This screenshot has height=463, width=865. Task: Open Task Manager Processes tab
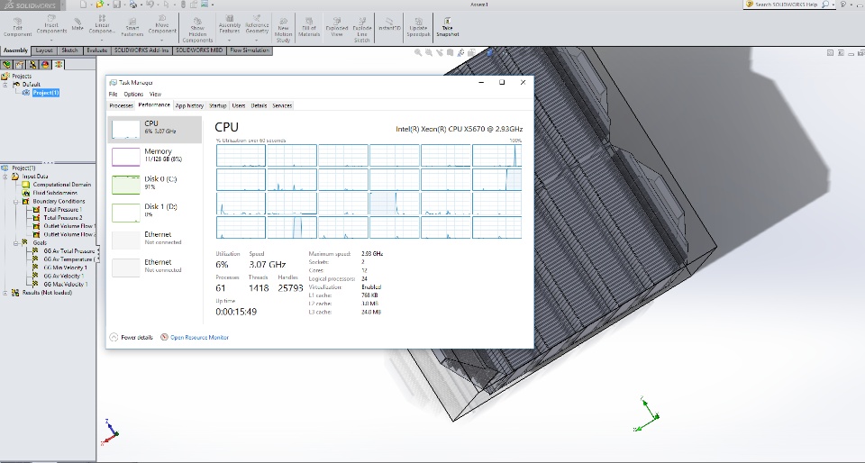click(x=122, y=105)
